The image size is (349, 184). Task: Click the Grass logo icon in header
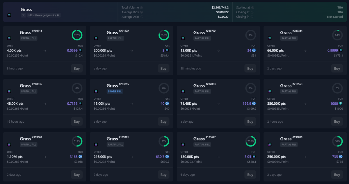coord(9,15)
